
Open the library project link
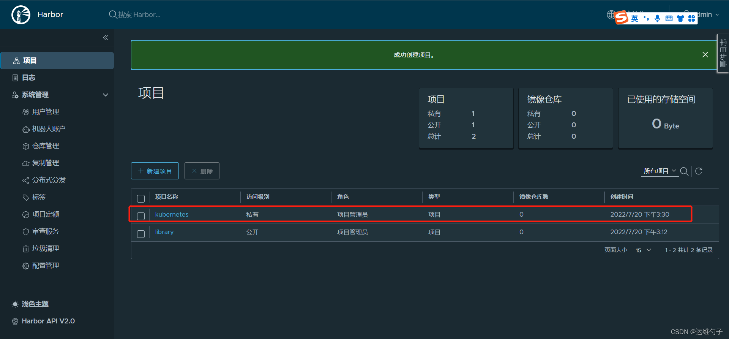coord(164,232)
